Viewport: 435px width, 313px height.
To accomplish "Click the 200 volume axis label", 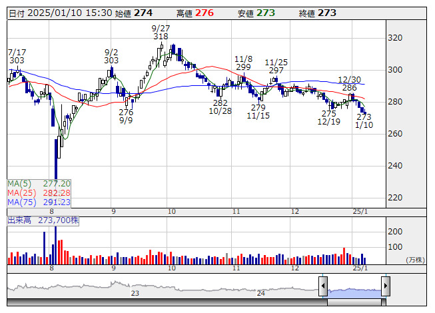I will pyautogui.click(x=395, y=232).
